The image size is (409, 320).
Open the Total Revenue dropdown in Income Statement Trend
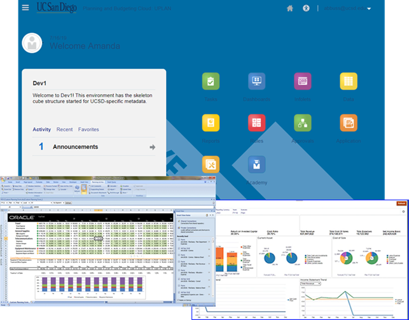310,284
